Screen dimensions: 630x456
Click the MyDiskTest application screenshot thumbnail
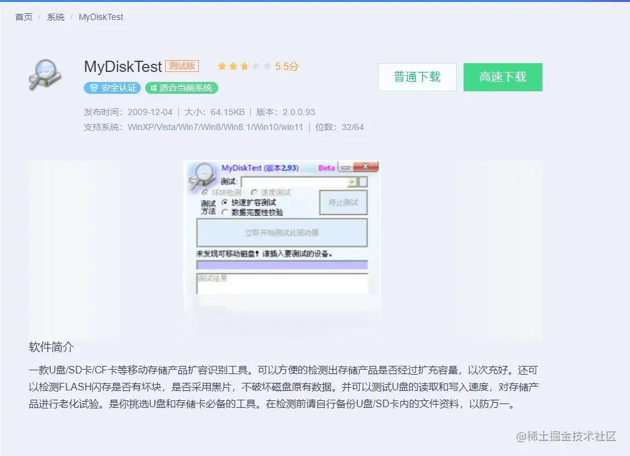(282, 228)
